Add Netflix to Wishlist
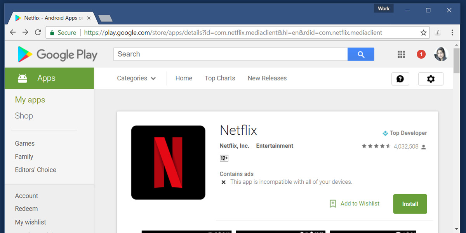This screenshot has height=233, width=466. [x=354, y=204]
